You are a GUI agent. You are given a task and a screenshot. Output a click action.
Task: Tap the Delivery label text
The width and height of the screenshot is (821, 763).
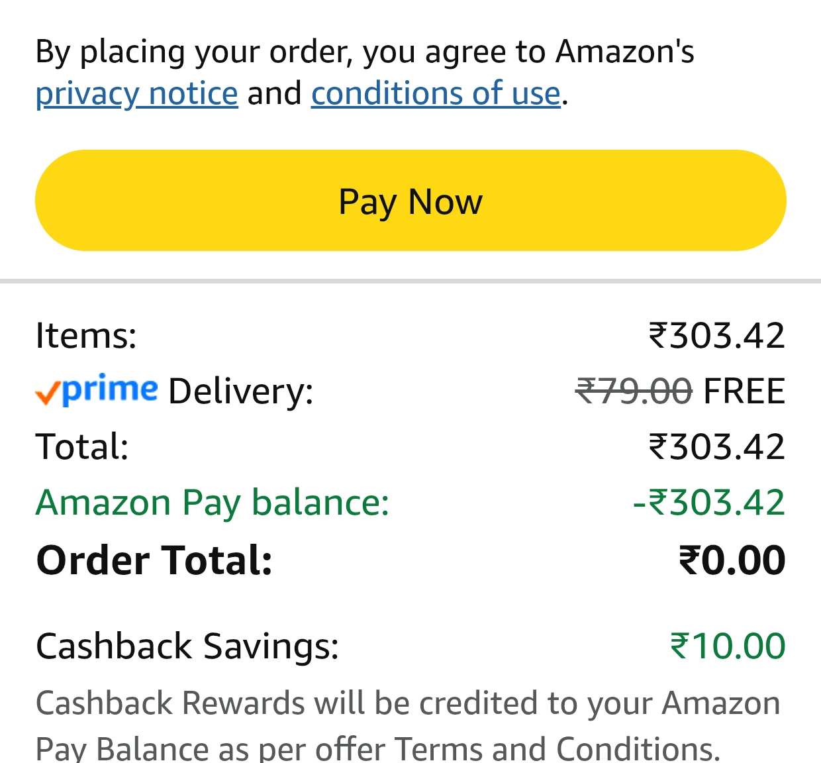[240, 391]
